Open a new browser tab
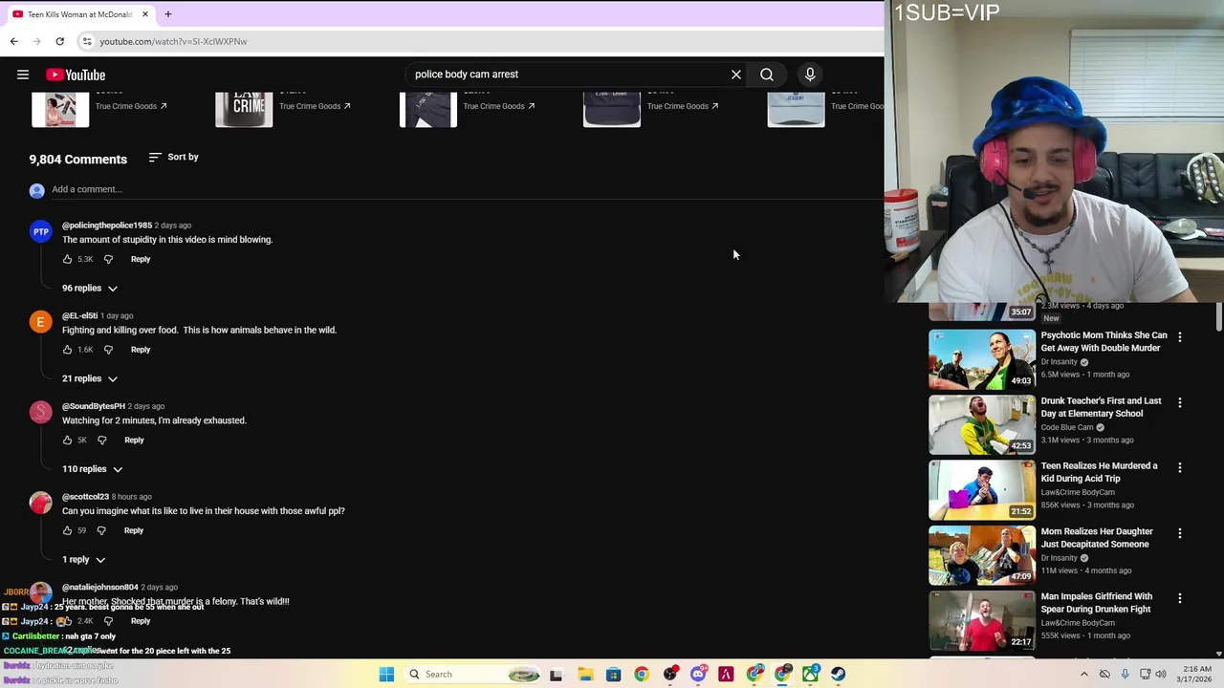The image size is (1224, 688). (167, 14)
